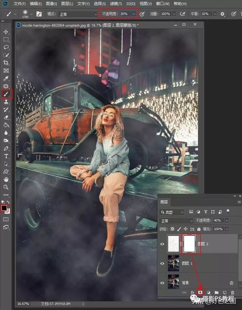Viewport: 242px width, 310px height.
Task: Hide 图层 2 using its eye icon
Action: [162, 244]
